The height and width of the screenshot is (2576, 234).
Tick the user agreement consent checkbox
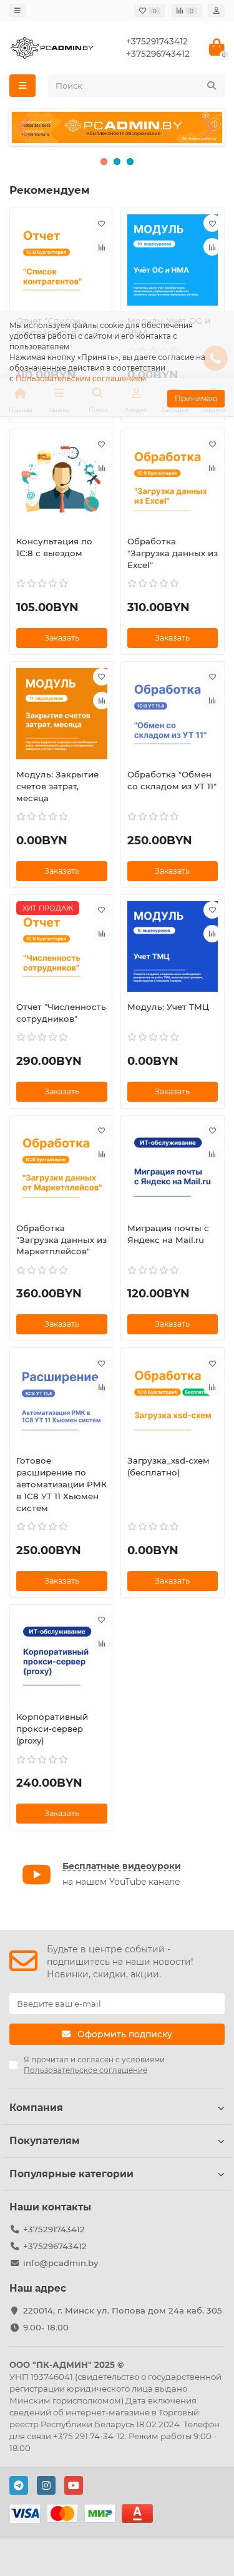point(14,2064)
